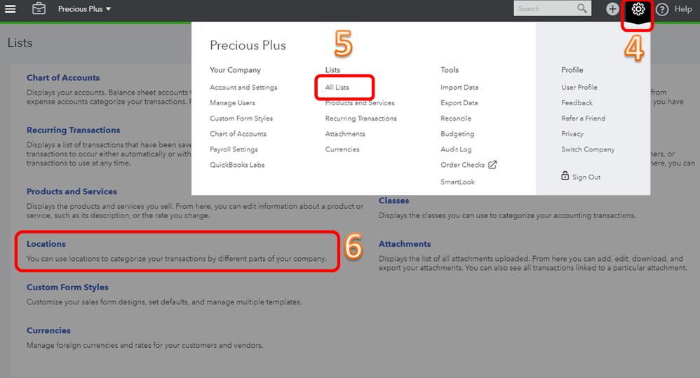Image resolution: width=700 pixels, height=378 pixels.
Task: Select Currencies in gear menu
Action: click(x=342, y=149)
